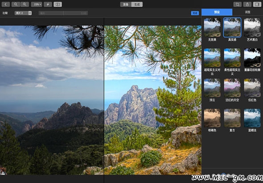Choose the 无效果 preset thumbnail
Screen dimensions: 263x183
click(212, 28)
